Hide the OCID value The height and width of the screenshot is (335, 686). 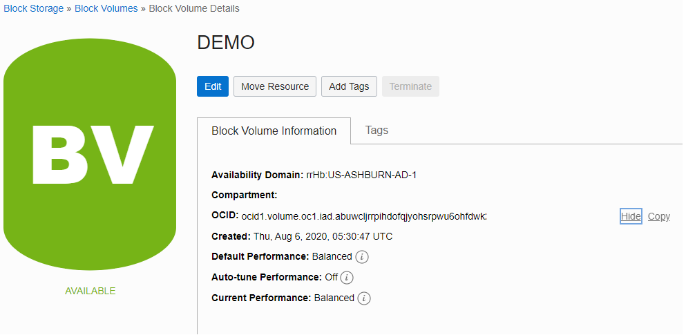631,216
